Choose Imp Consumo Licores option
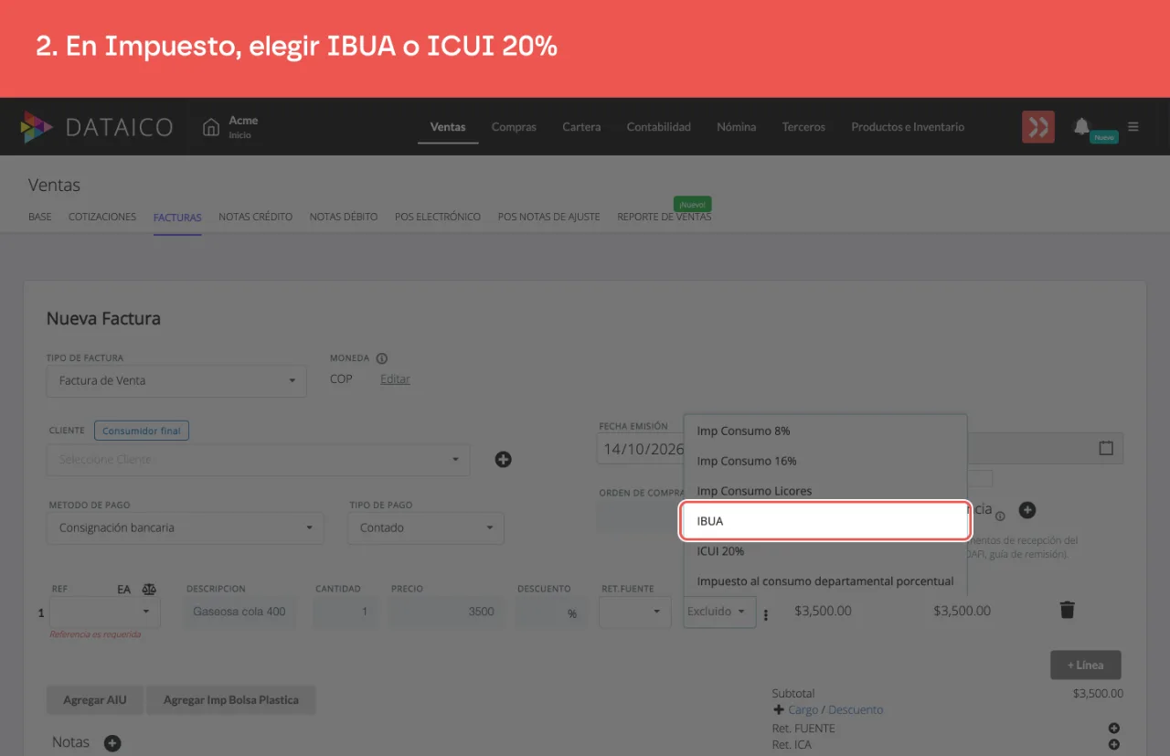Image resolution: width=1170 pixels, height=756 pixels. point(825,491)
